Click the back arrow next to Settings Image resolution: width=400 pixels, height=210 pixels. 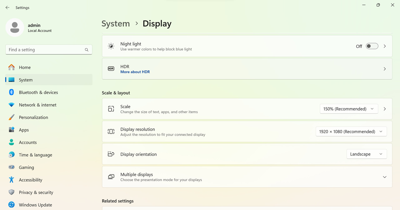pos(7,7)
